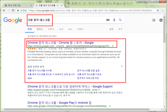The image size is (167, 112).
Task: Click the vertical scrollbar thumb
Action: coord(164,29)
